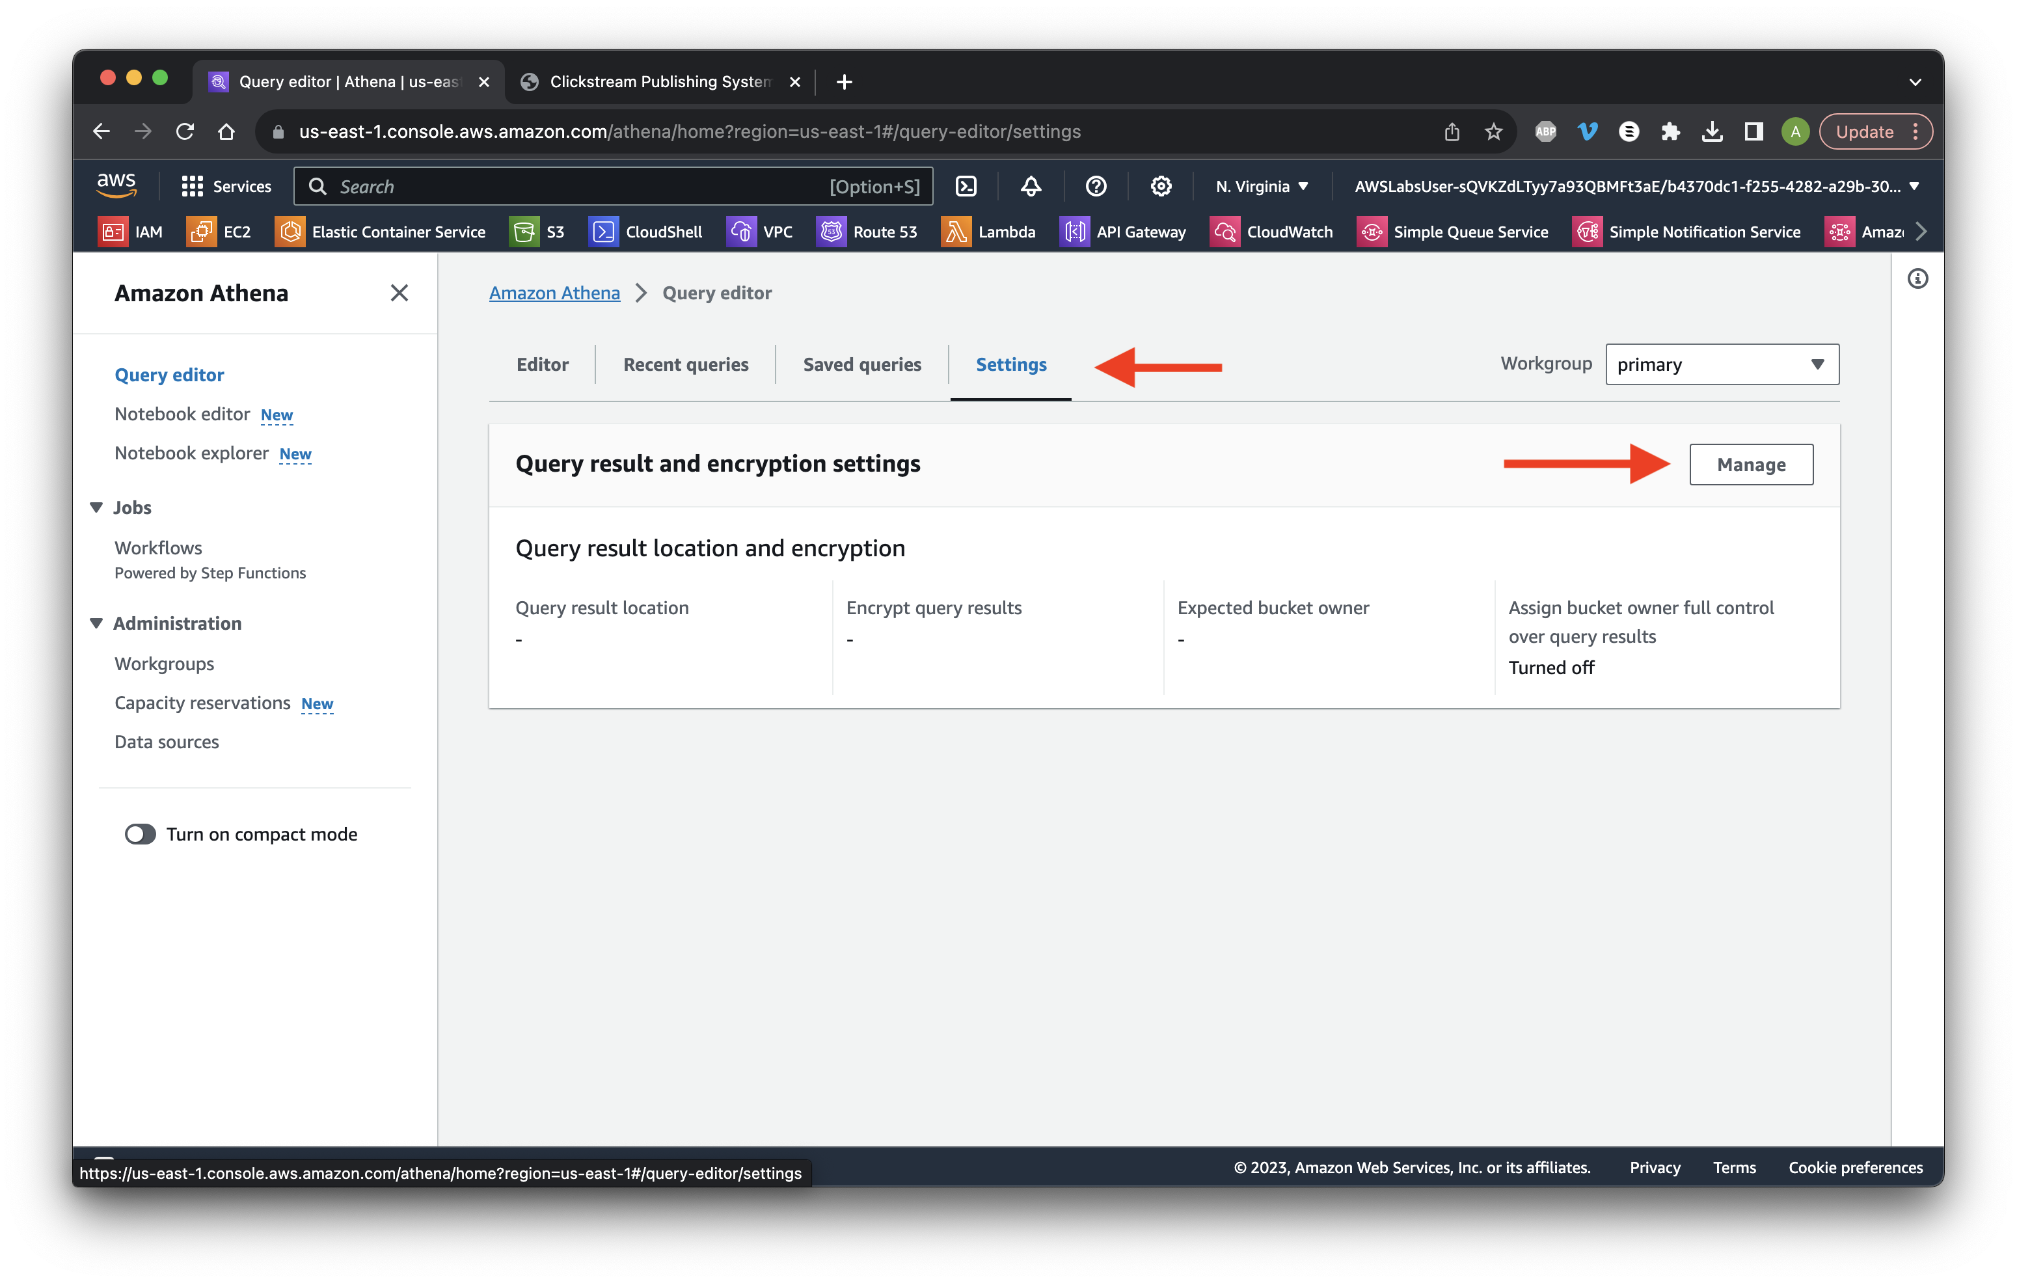Open the API Gateway shortcut
The image size is (2017, 1283).
[x=1123, y=231]
